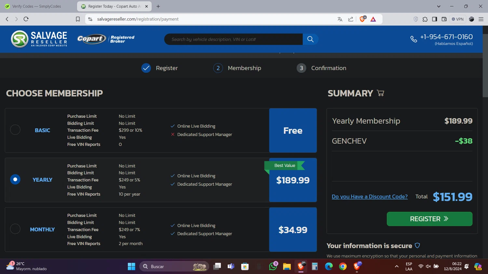488x274 pixels.
Task: Click the Copart Registered Broker logo
Action: pyautogui.click(x=106, y=39)
